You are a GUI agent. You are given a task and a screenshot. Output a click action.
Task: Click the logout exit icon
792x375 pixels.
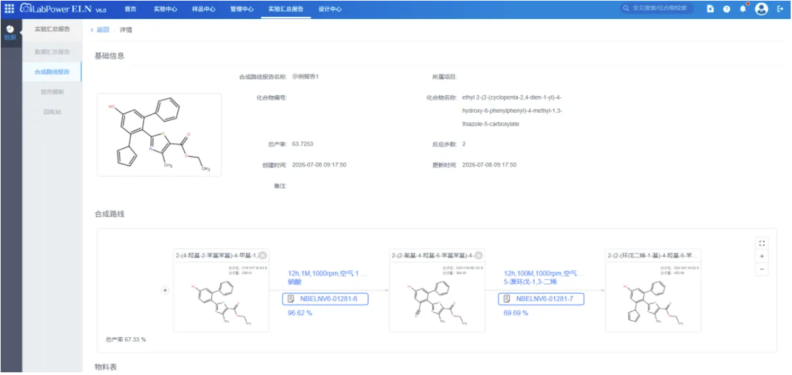point(781,9)
